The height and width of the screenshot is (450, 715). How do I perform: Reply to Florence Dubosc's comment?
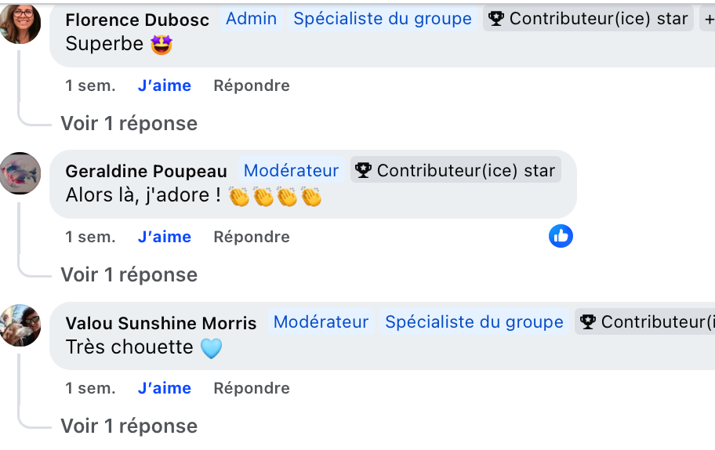(x=252, y=85)
